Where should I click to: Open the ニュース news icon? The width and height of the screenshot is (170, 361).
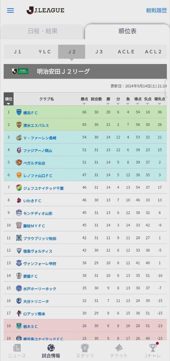17,348
